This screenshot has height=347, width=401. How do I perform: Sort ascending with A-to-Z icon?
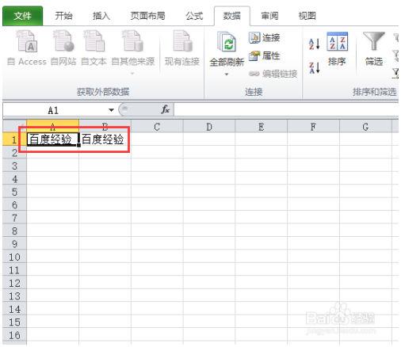point(314,44)
